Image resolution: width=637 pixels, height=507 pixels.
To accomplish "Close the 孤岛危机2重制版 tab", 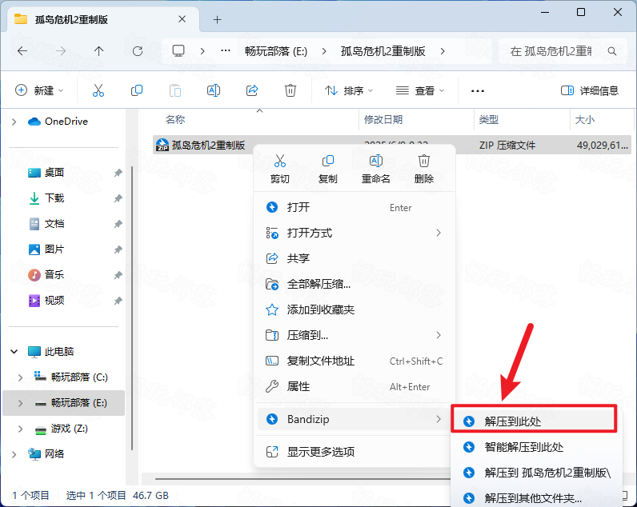I will coord(182,19).
